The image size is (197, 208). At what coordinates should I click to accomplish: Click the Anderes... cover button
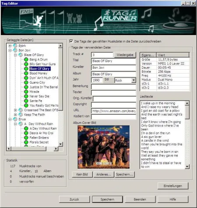pyautogui.click(x=104, y=174)
